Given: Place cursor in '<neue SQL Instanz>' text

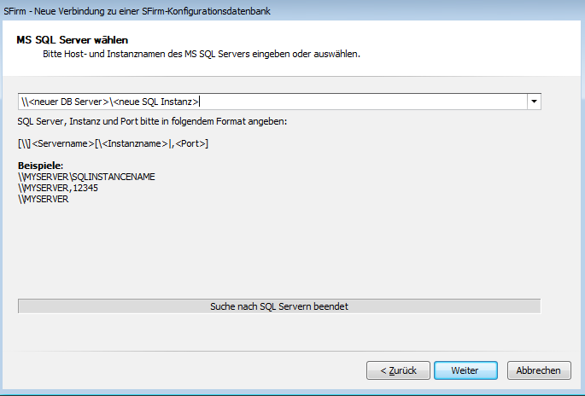Looking at the screenshot, I should pos(157,102).
